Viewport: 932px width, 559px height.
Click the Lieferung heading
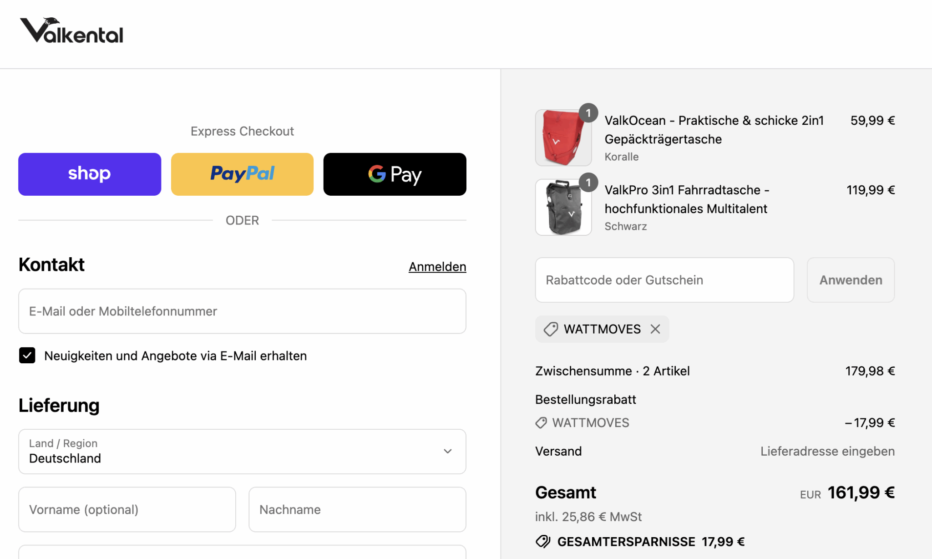[x=59, y=405]
